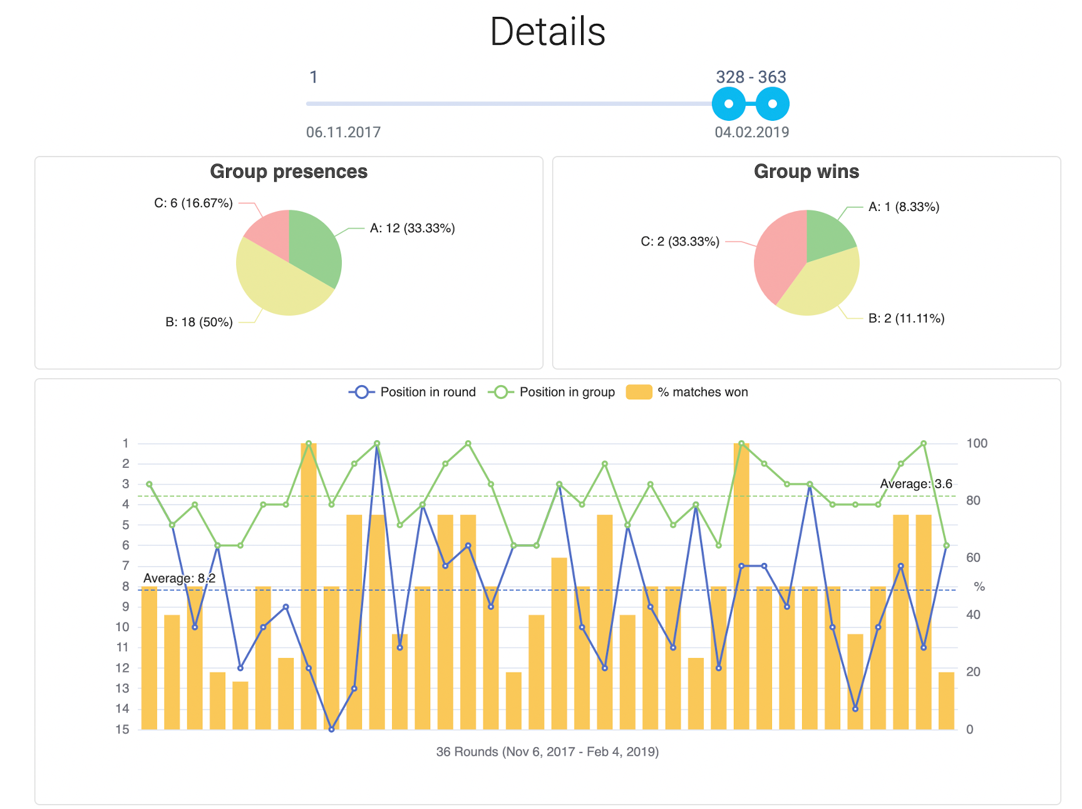Image resolution: width=1082 pixels, height=809 pixels.
Task: Click the left range slider handle
Action: 728,104
